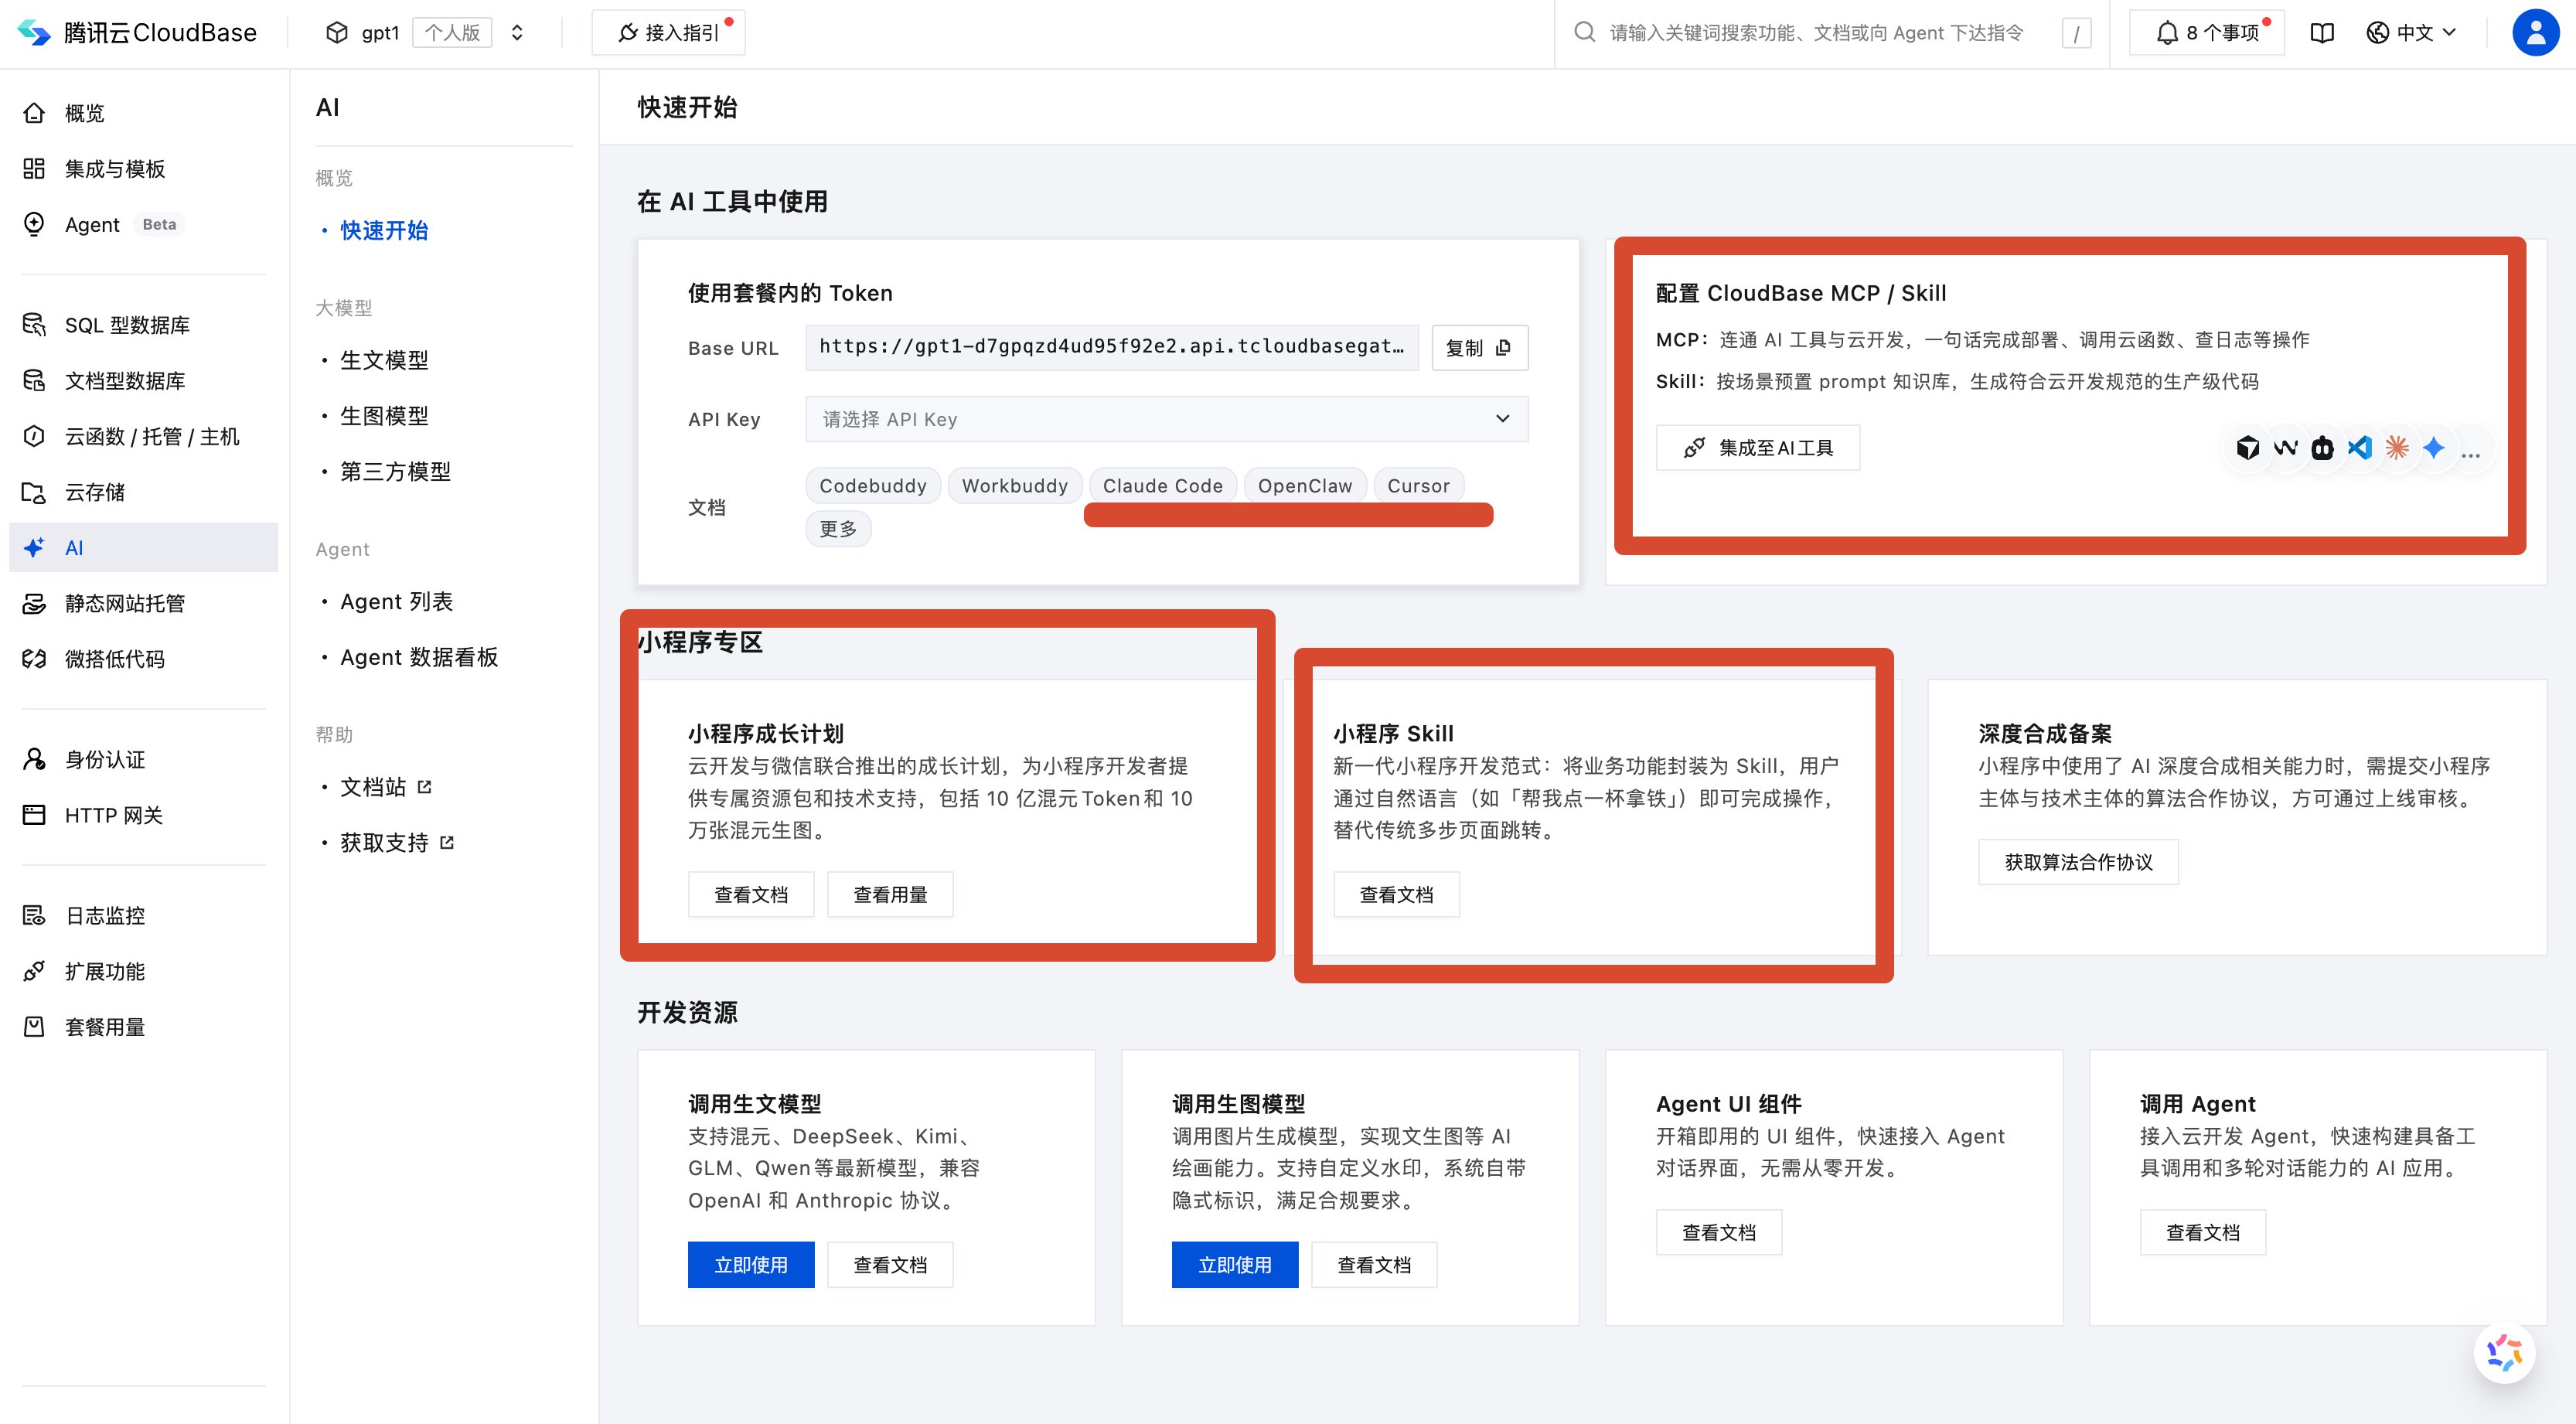Open Agent 数据看板 in the AI submenu

pyautogui.click(x=419, y=658)
